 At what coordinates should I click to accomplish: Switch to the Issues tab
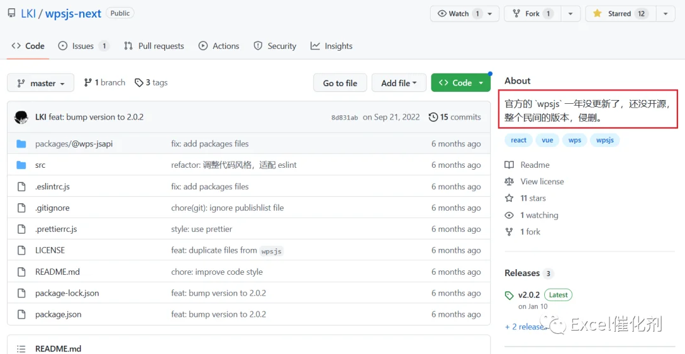pos(84,46)
